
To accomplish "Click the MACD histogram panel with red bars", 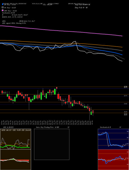I will pos(15,160).
